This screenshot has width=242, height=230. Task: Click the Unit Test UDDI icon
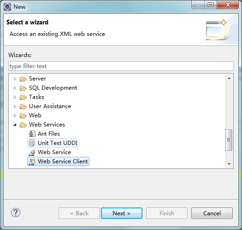(32, 143)
